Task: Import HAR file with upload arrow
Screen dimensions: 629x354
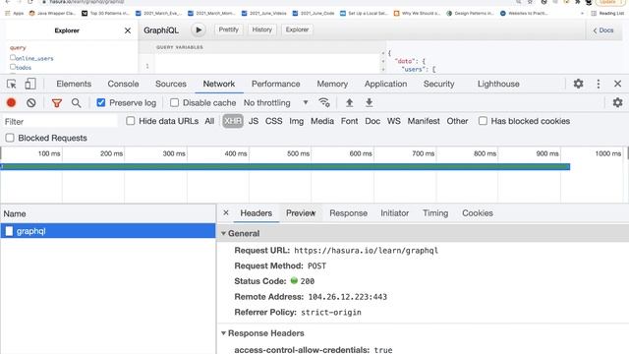Action: (x=350, y=102)
